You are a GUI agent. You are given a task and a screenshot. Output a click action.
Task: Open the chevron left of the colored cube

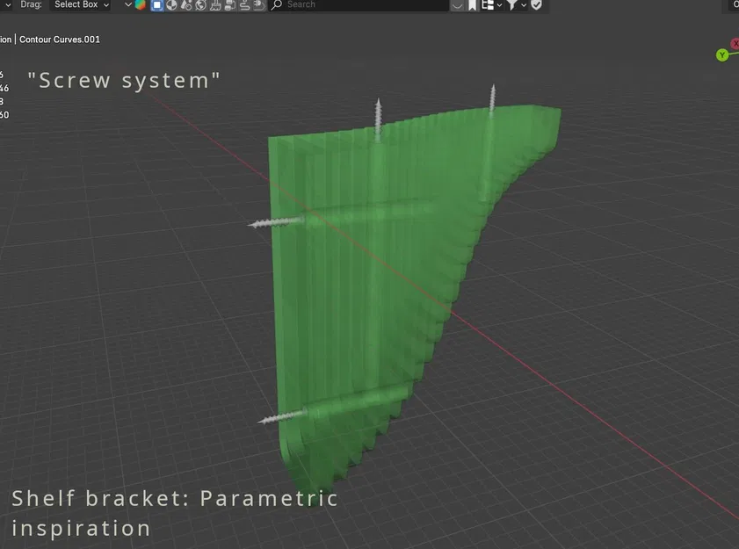click(x=127, y=4)
